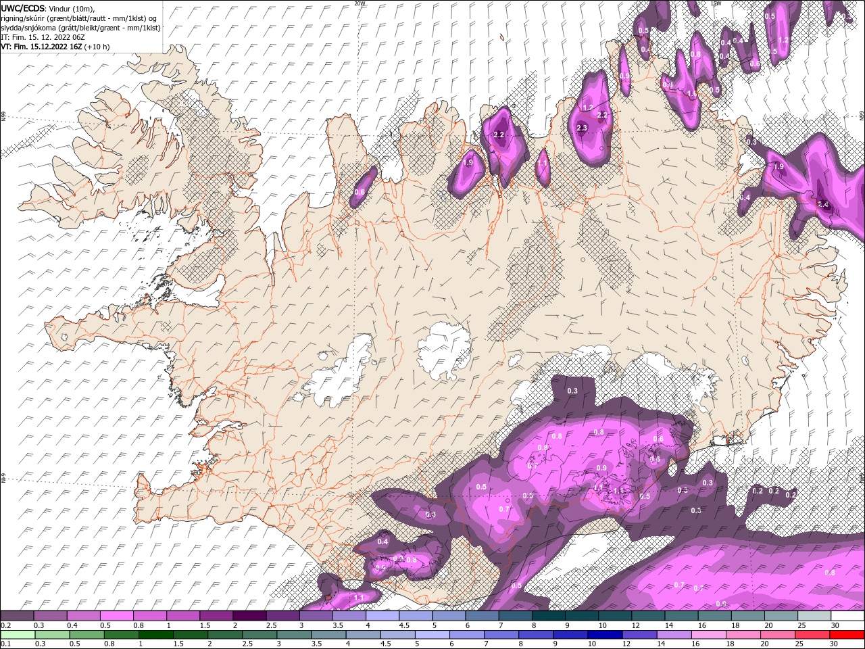Pick bright pink snow swatch between 0.5 and 0.8
Screen dimensions: 865x649
(x=116, y=616)
